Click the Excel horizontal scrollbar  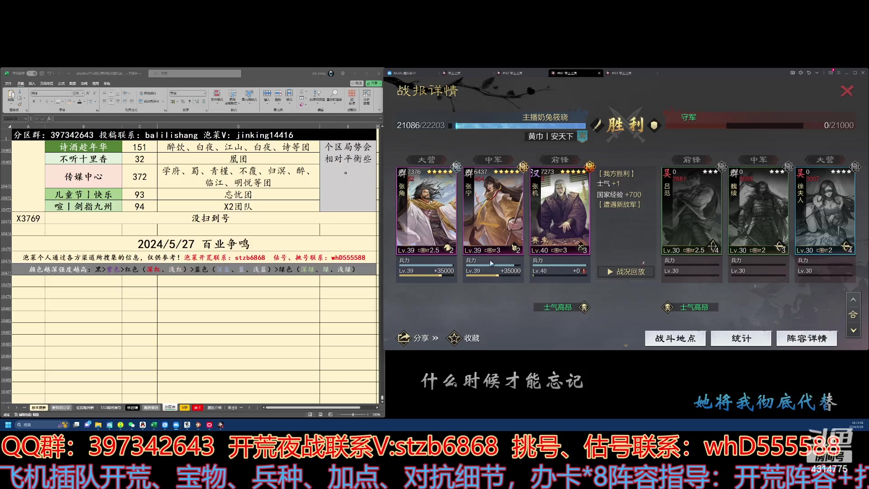click(312, 407)
